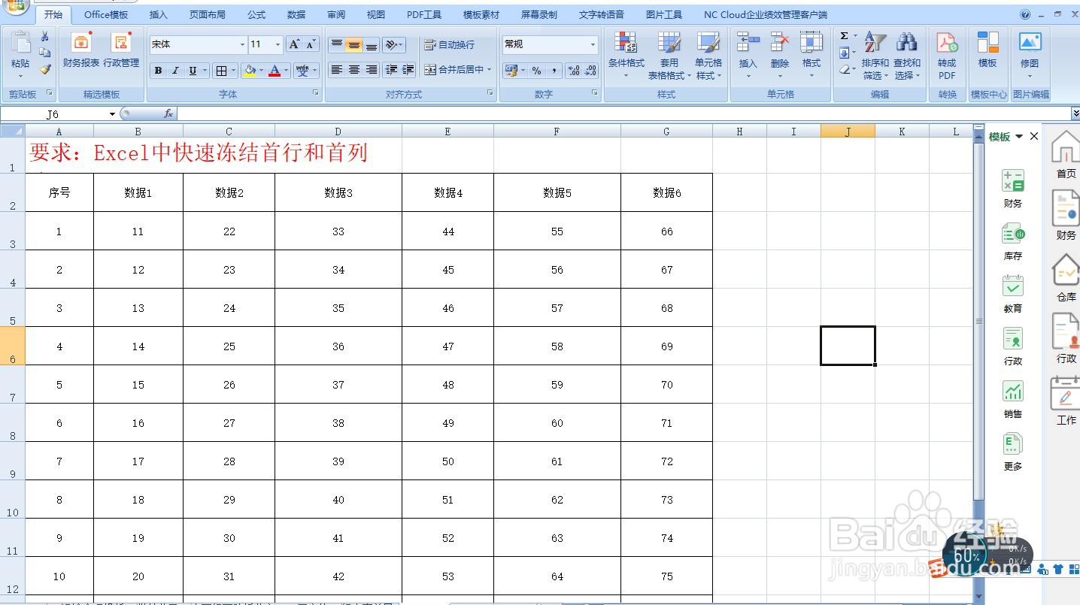Image resolution: width=1080 pixels, height=605 pixels.
Task: Click the AutoSum Σ icon
Action: tap(844, 35)
